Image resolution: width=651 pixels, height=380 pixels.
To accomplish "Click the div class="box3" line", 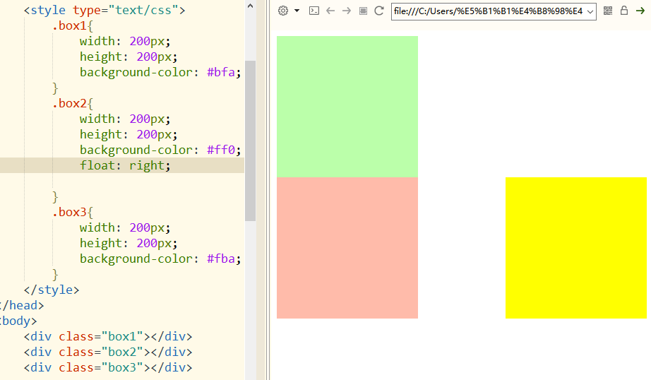I will point(108,367).
